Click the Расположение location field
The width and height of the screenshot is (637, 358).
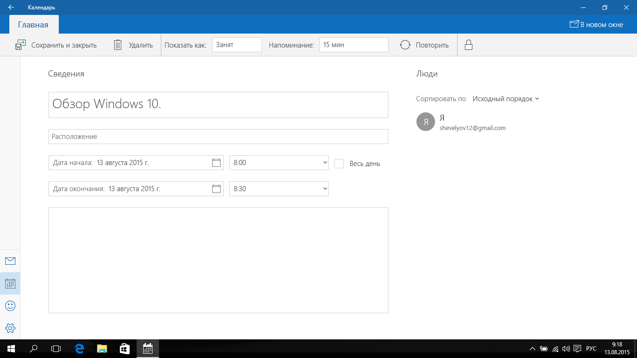point(218,137)
